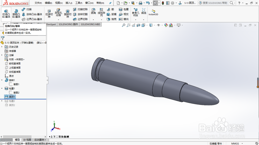Click the Extruded Boss/Base (拉伸凸台/基体) tool

coord(6,14)
